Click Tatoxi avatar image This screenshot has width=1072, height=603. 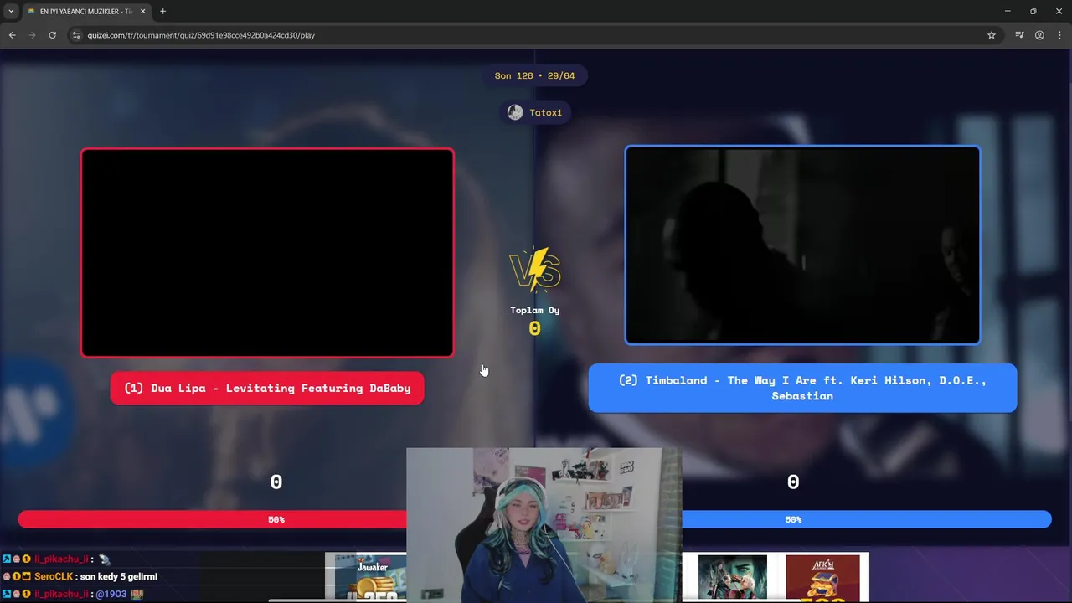pos(515,112)
